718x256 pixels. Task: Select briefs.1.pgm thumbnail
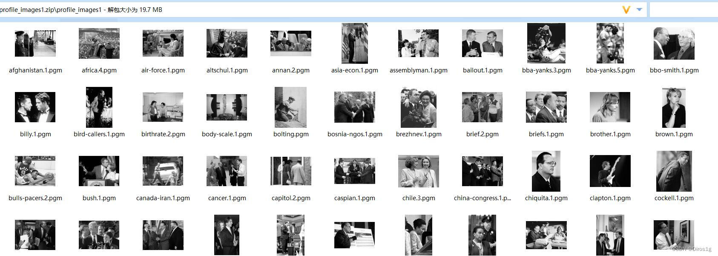[546, 107]
